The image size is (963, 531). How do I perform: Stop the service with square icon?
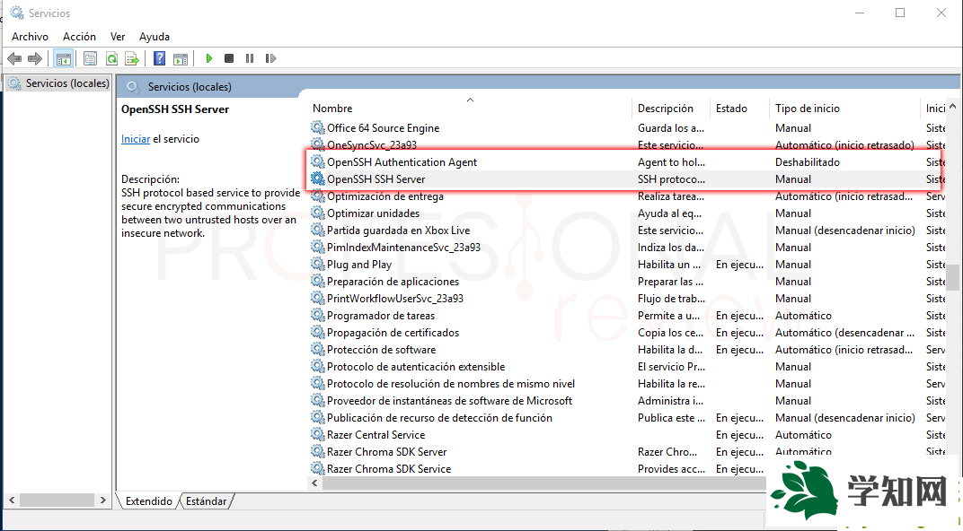229,58
